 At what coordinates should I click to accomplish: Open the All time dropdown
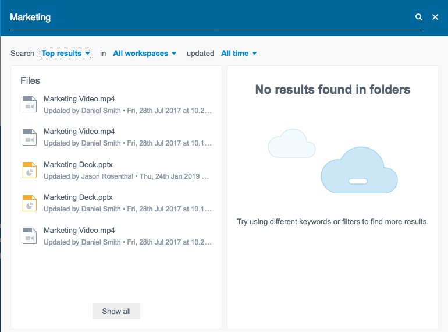[239, 53]
